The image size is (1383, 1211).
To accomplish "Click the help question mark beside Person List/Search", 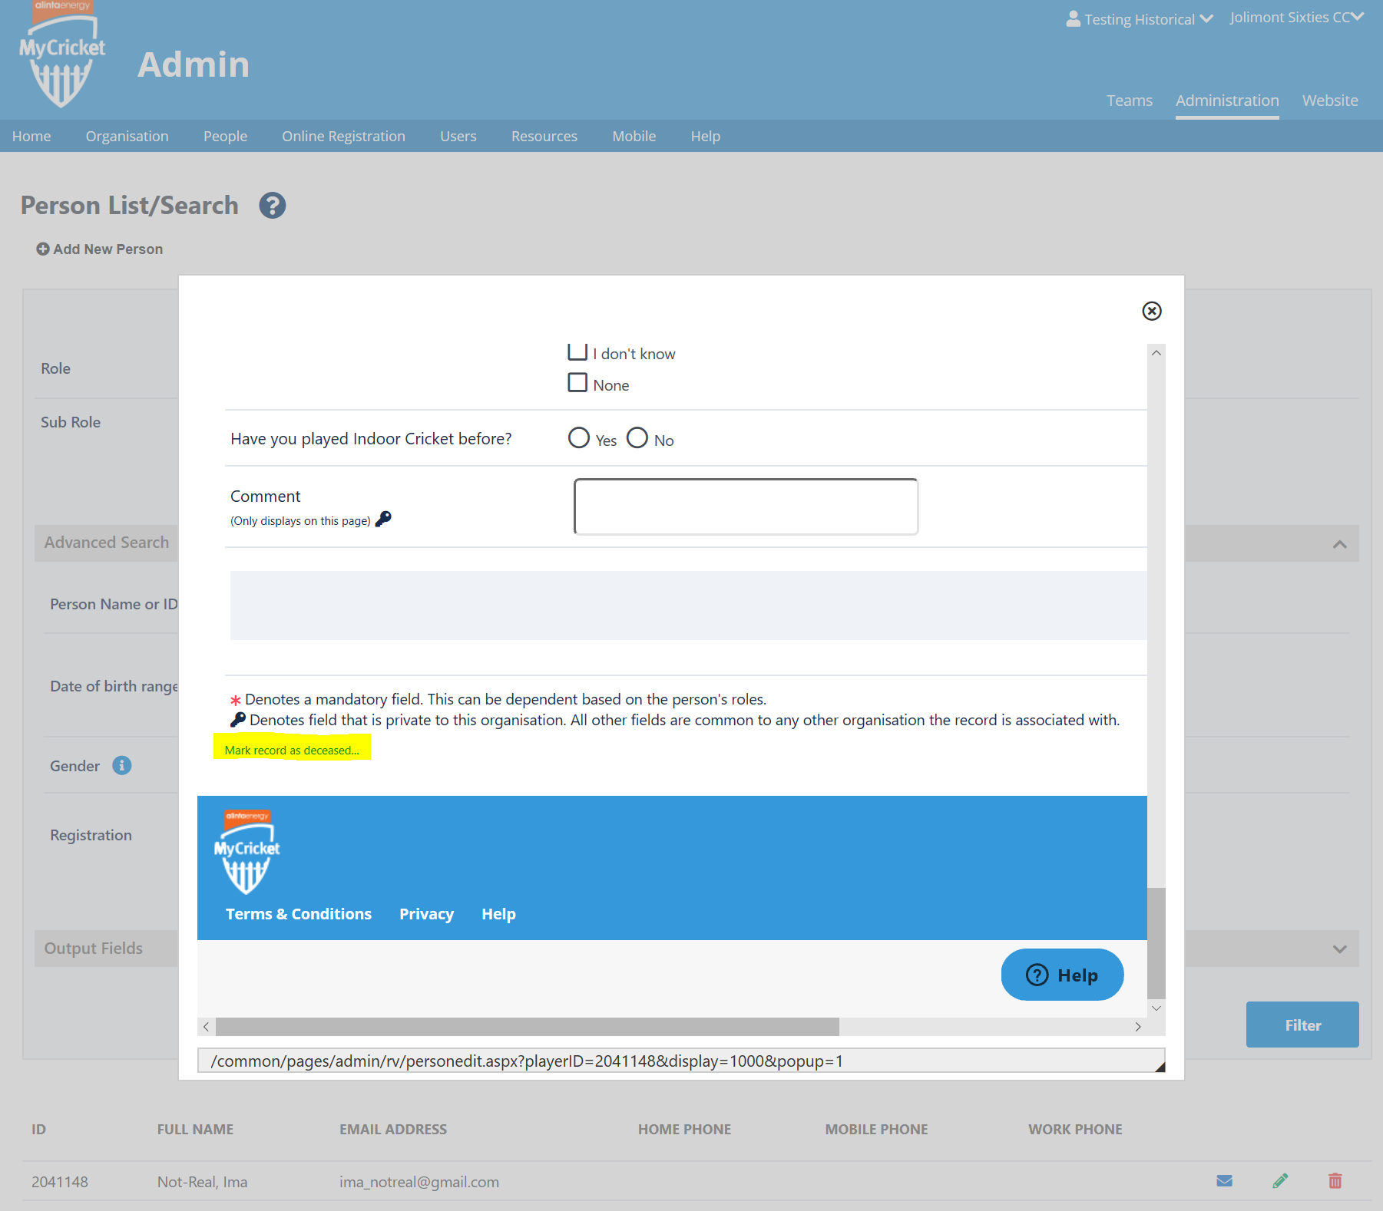I will pos(272,206).
